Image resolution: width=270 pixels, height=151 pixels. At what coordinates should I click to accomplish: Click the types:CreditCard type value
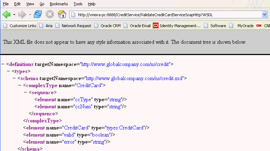[125, 128]
